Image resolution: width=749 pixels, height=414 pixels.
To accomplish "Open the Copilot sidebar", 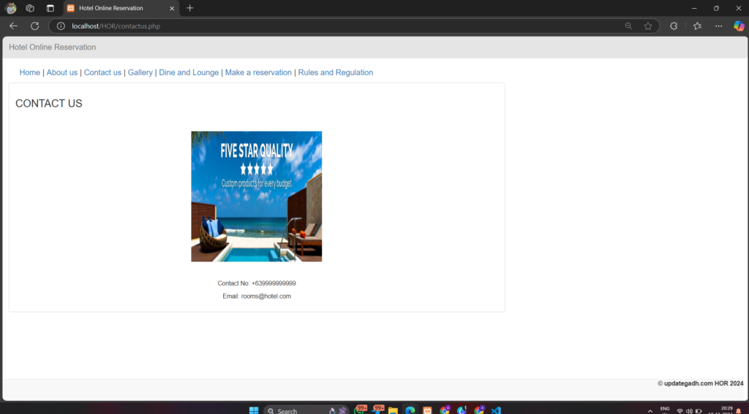I will pos(739,26).
